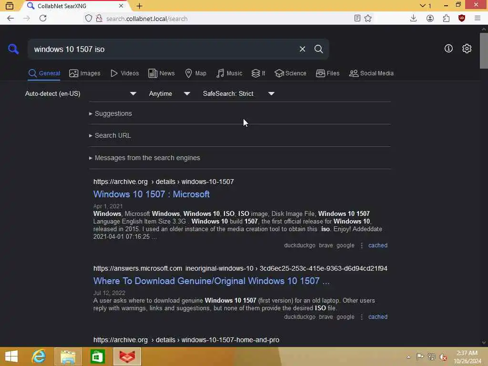Toggle reader view icon
488x366 pixels.
(357, 19)
